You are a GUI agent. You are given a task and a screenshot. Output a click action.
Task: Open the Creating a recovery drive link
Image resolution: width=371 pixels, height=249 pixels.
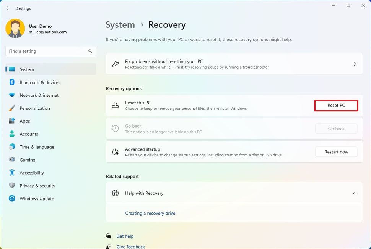coord(150,213)
